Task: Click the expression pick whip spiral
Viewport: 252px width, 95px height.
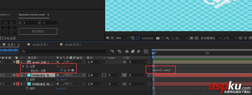Action: coord(69,70)
